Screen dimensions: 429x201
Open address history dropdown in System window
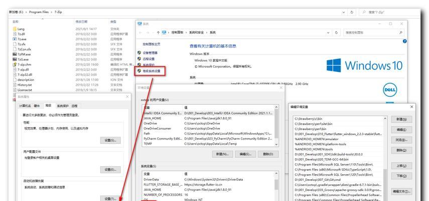click(329, 32)
